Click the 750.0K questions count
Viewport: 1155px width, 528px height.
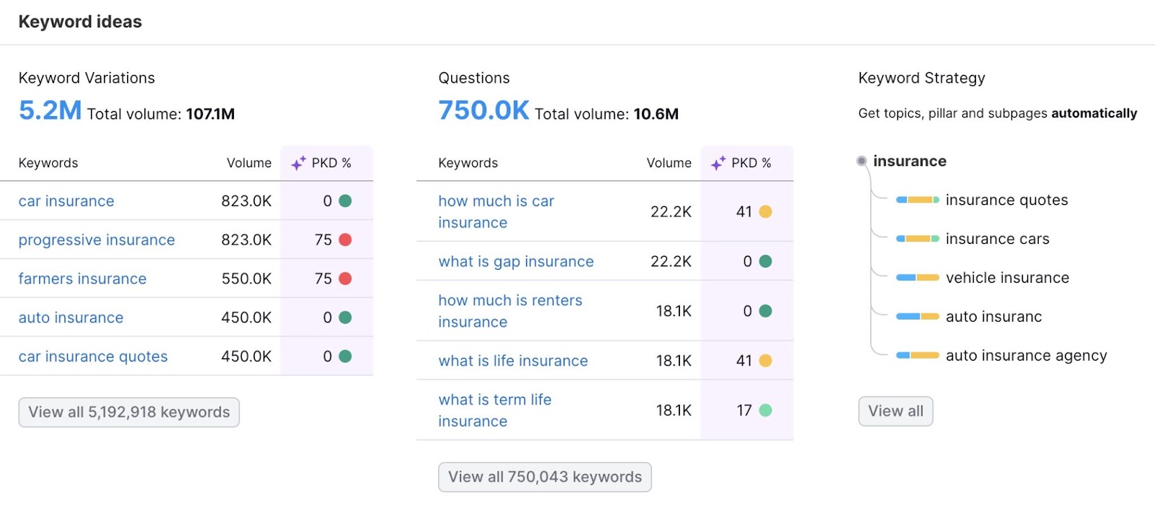(484, 110)
